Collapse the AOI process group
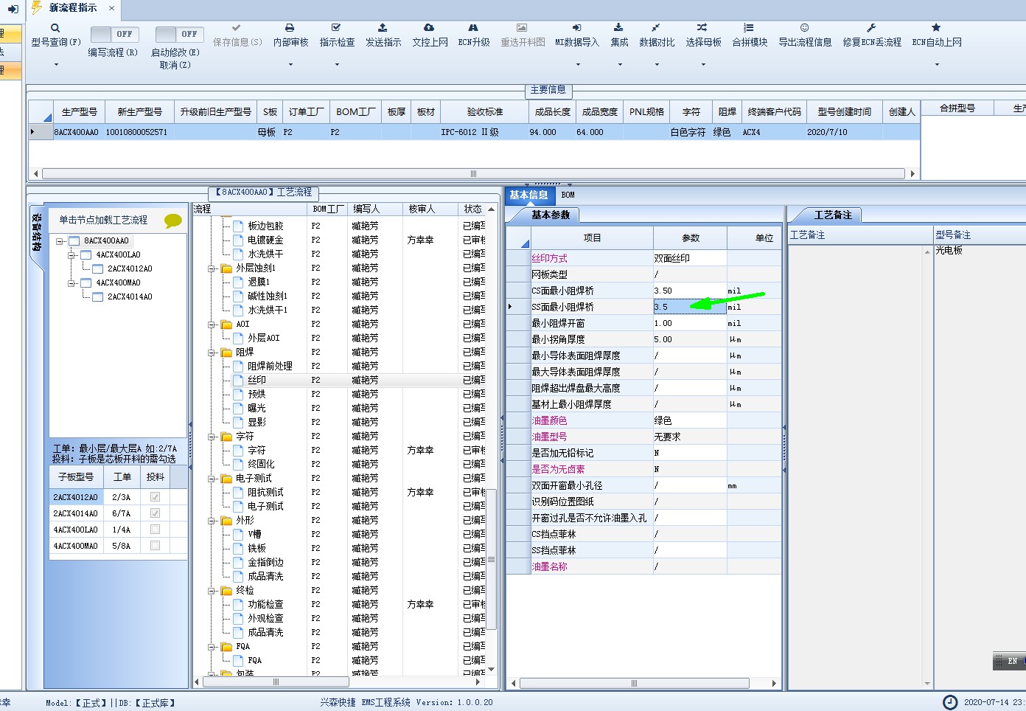 (212, 325)
